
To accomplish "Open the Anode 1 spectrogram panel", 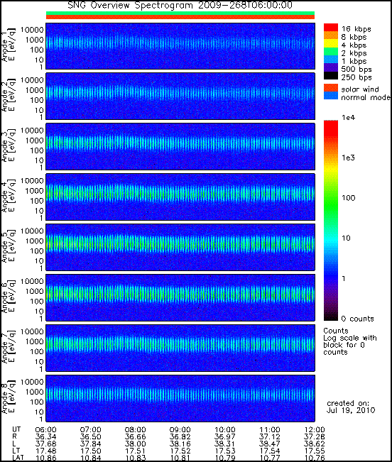I will click(180, 46).
